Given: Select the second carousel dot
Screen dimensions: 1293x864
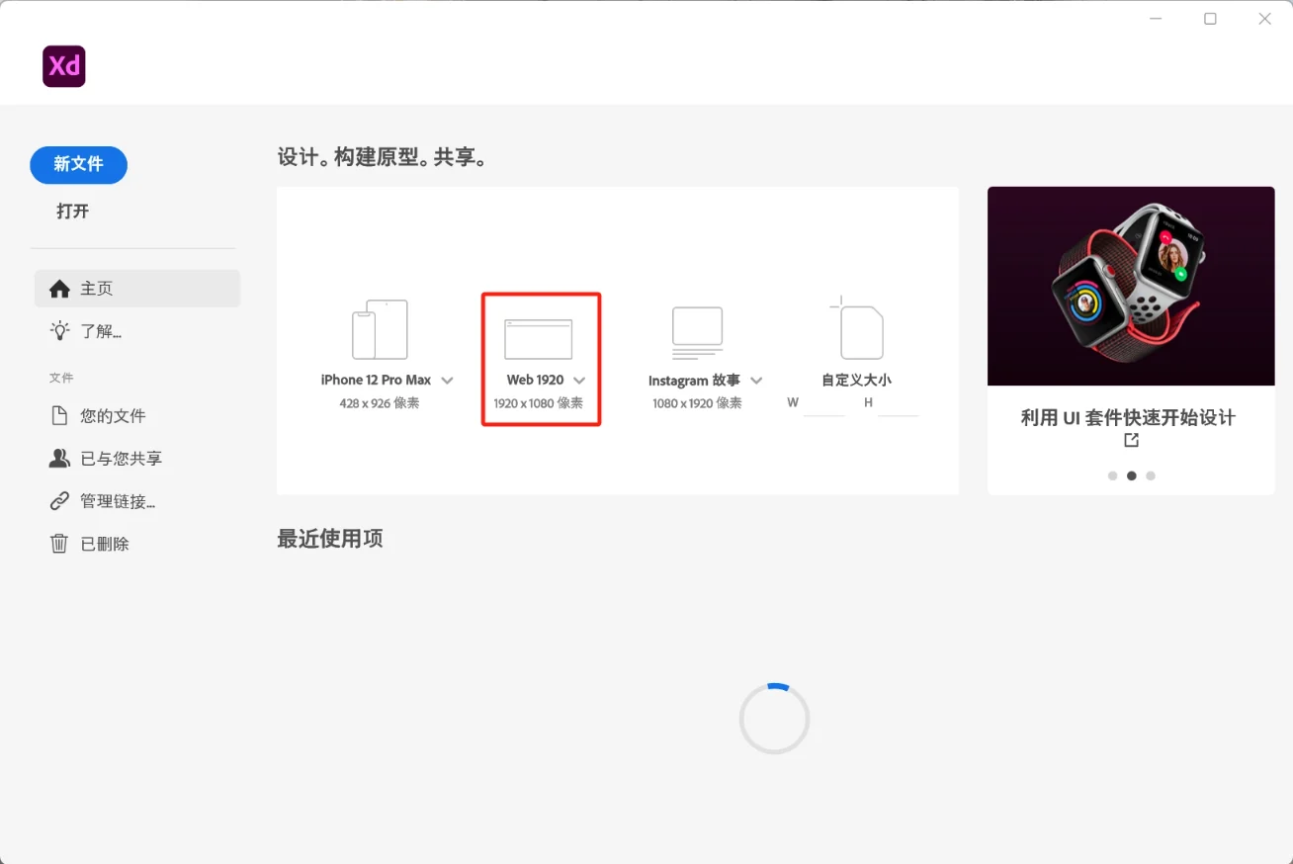Looking at the screenshot, I should point(1132,475).
